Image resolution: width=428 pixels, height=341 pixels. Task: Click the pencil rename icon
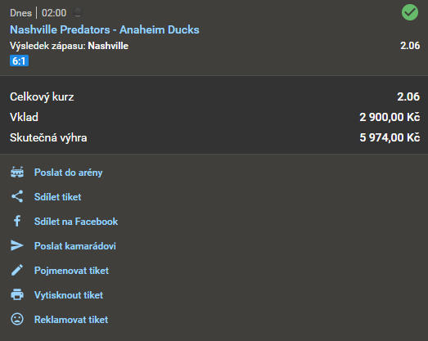[17, 270]
